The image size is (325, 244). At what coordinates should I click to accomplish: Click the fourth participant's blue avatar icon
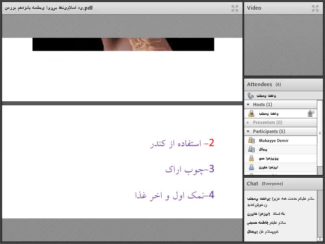tap(251, 167)
